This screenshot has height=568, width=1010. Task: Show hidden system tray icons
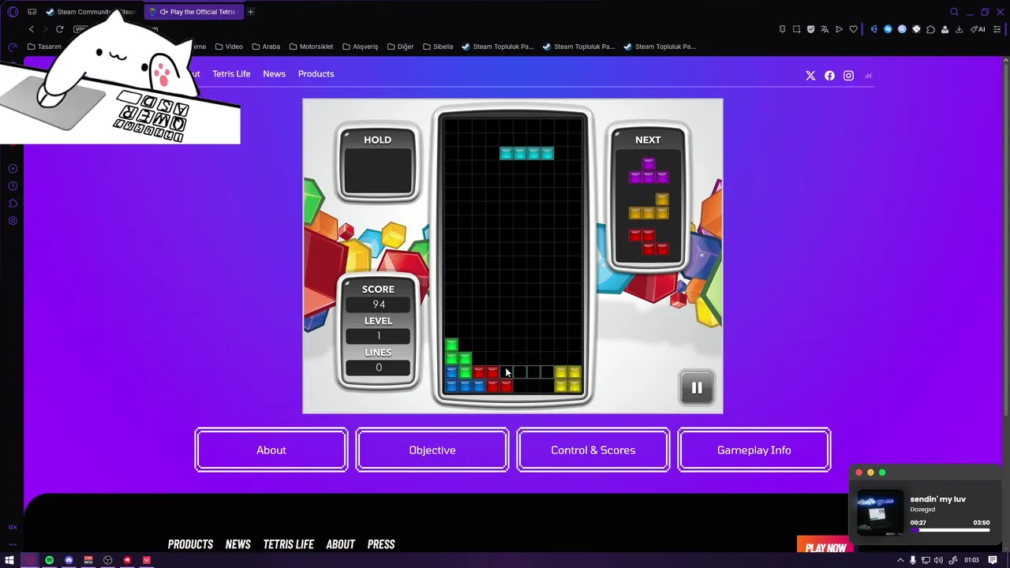point(900,560)
